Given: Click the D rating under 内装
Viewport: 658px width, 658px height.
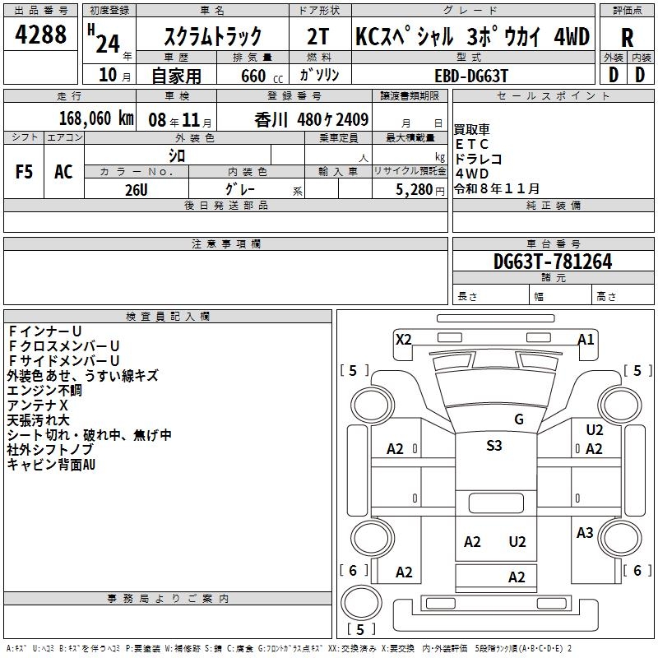Looking at the screenshot, I should point(640,75).
